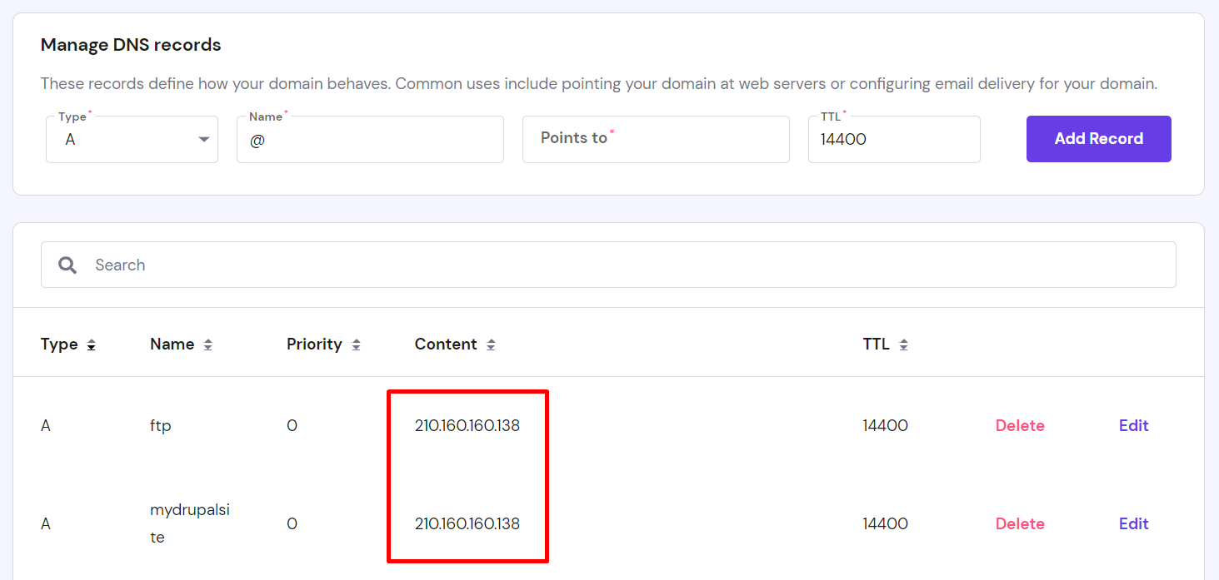Click the mydrupalsite record IP address
This screenshot has height=580, width=1219.
point(467,523)
